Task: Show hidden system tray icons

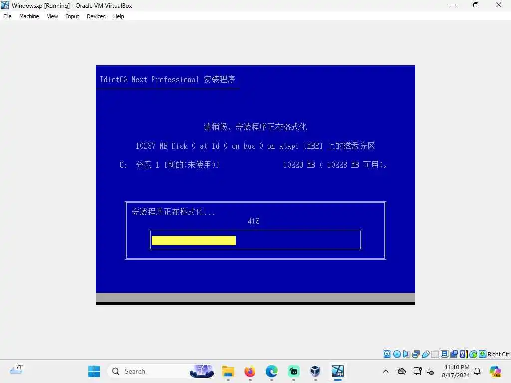Action: [386, 371]
